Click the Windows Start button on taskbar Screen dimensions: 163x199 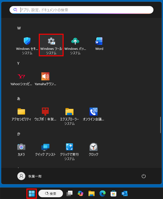click(x=32, y=193)
